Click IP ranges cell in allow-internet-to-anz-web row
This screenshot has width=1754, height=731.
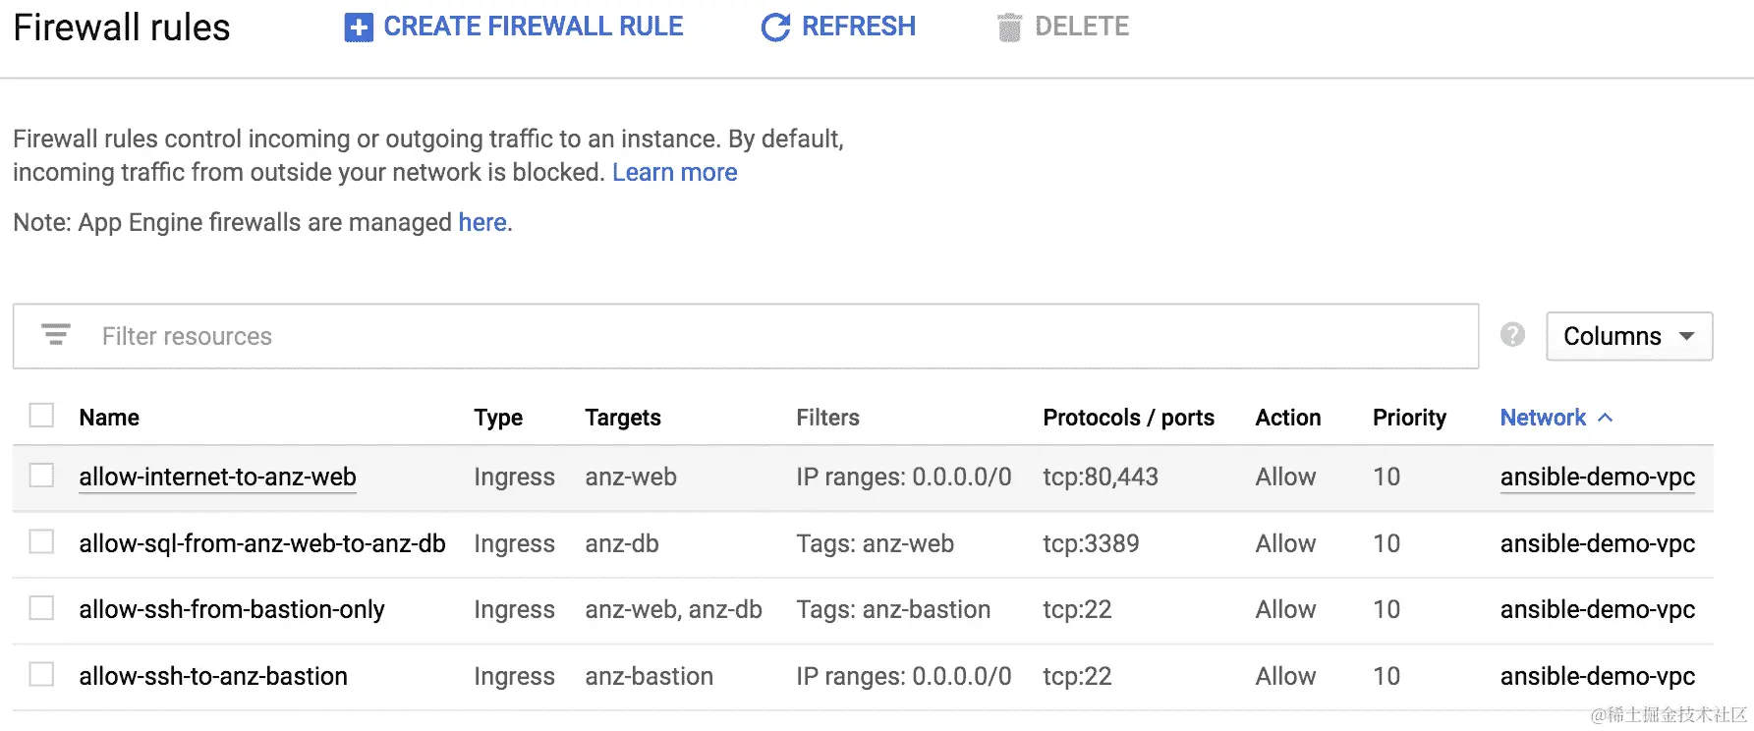click(x=903, y=477)
